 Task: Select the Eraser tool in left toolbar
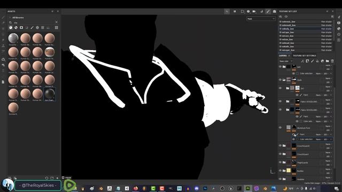click(x=3, y=23)
